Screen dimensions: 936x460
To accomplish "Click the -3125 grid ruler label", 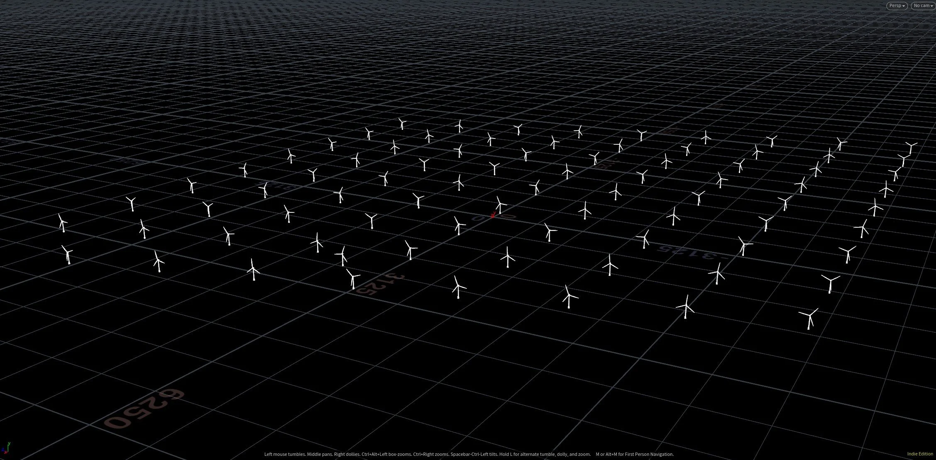I will point(692,253).
